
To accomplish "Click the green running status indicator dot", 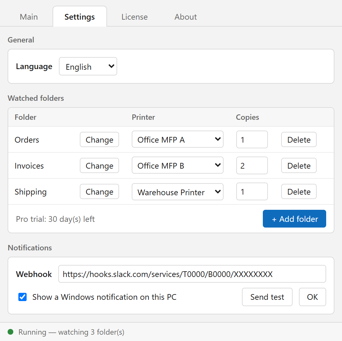I will 10,332.
